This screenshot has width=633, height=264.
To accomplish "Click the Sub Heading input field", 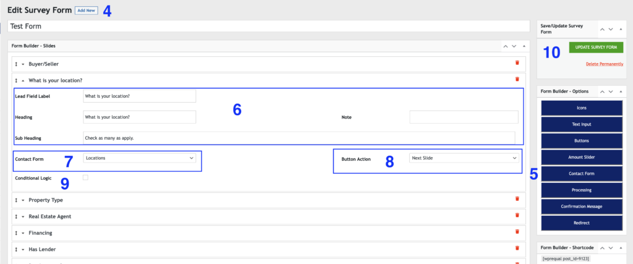I will coord(299,138).
